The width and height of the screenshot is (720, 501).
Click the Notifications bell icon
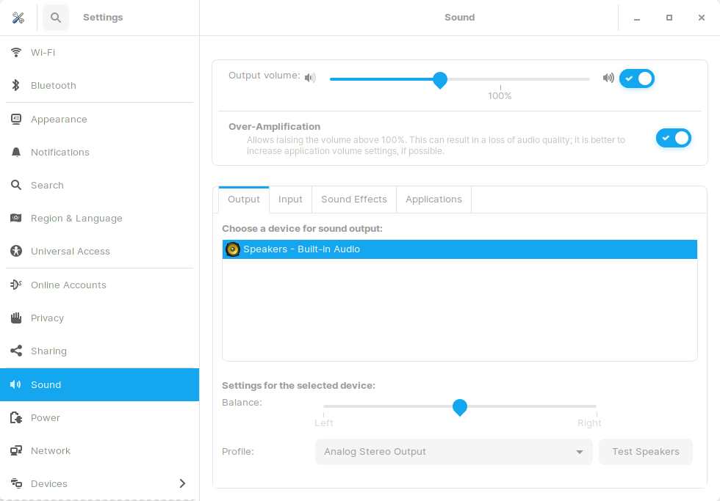16,153
